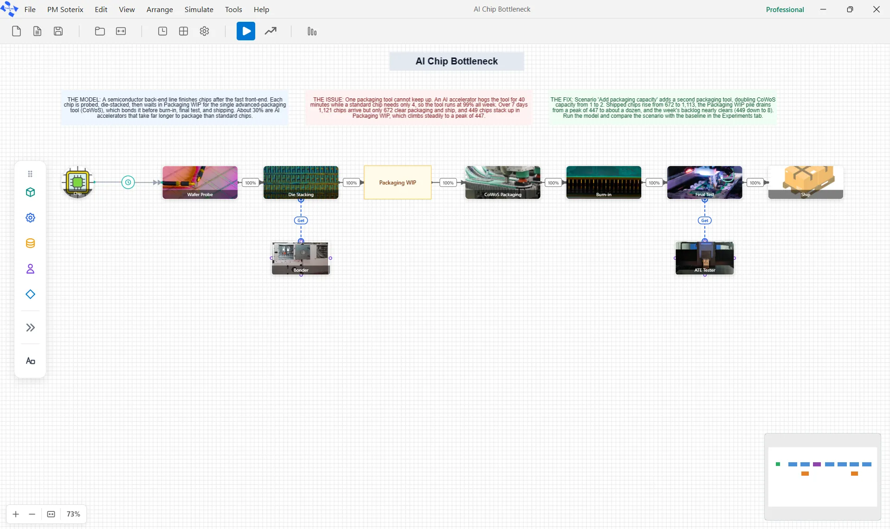Open the table grid toolbar icon
The height and width of the screenshot is (529, 890).
[183, 31]
